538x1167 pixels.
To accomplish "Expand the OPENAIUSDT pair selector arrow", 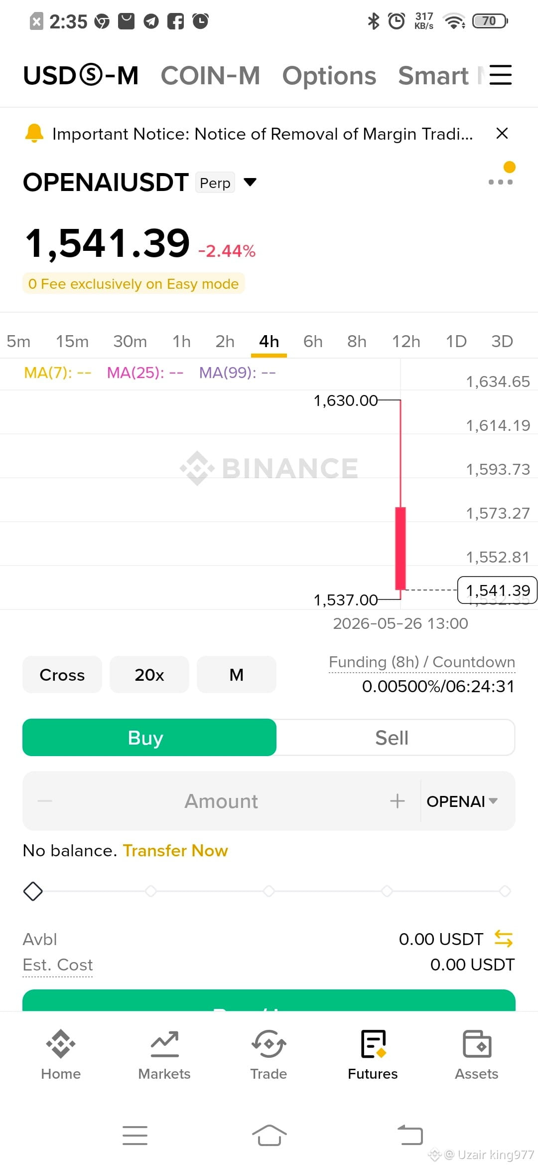I will (x=250, y=182).
